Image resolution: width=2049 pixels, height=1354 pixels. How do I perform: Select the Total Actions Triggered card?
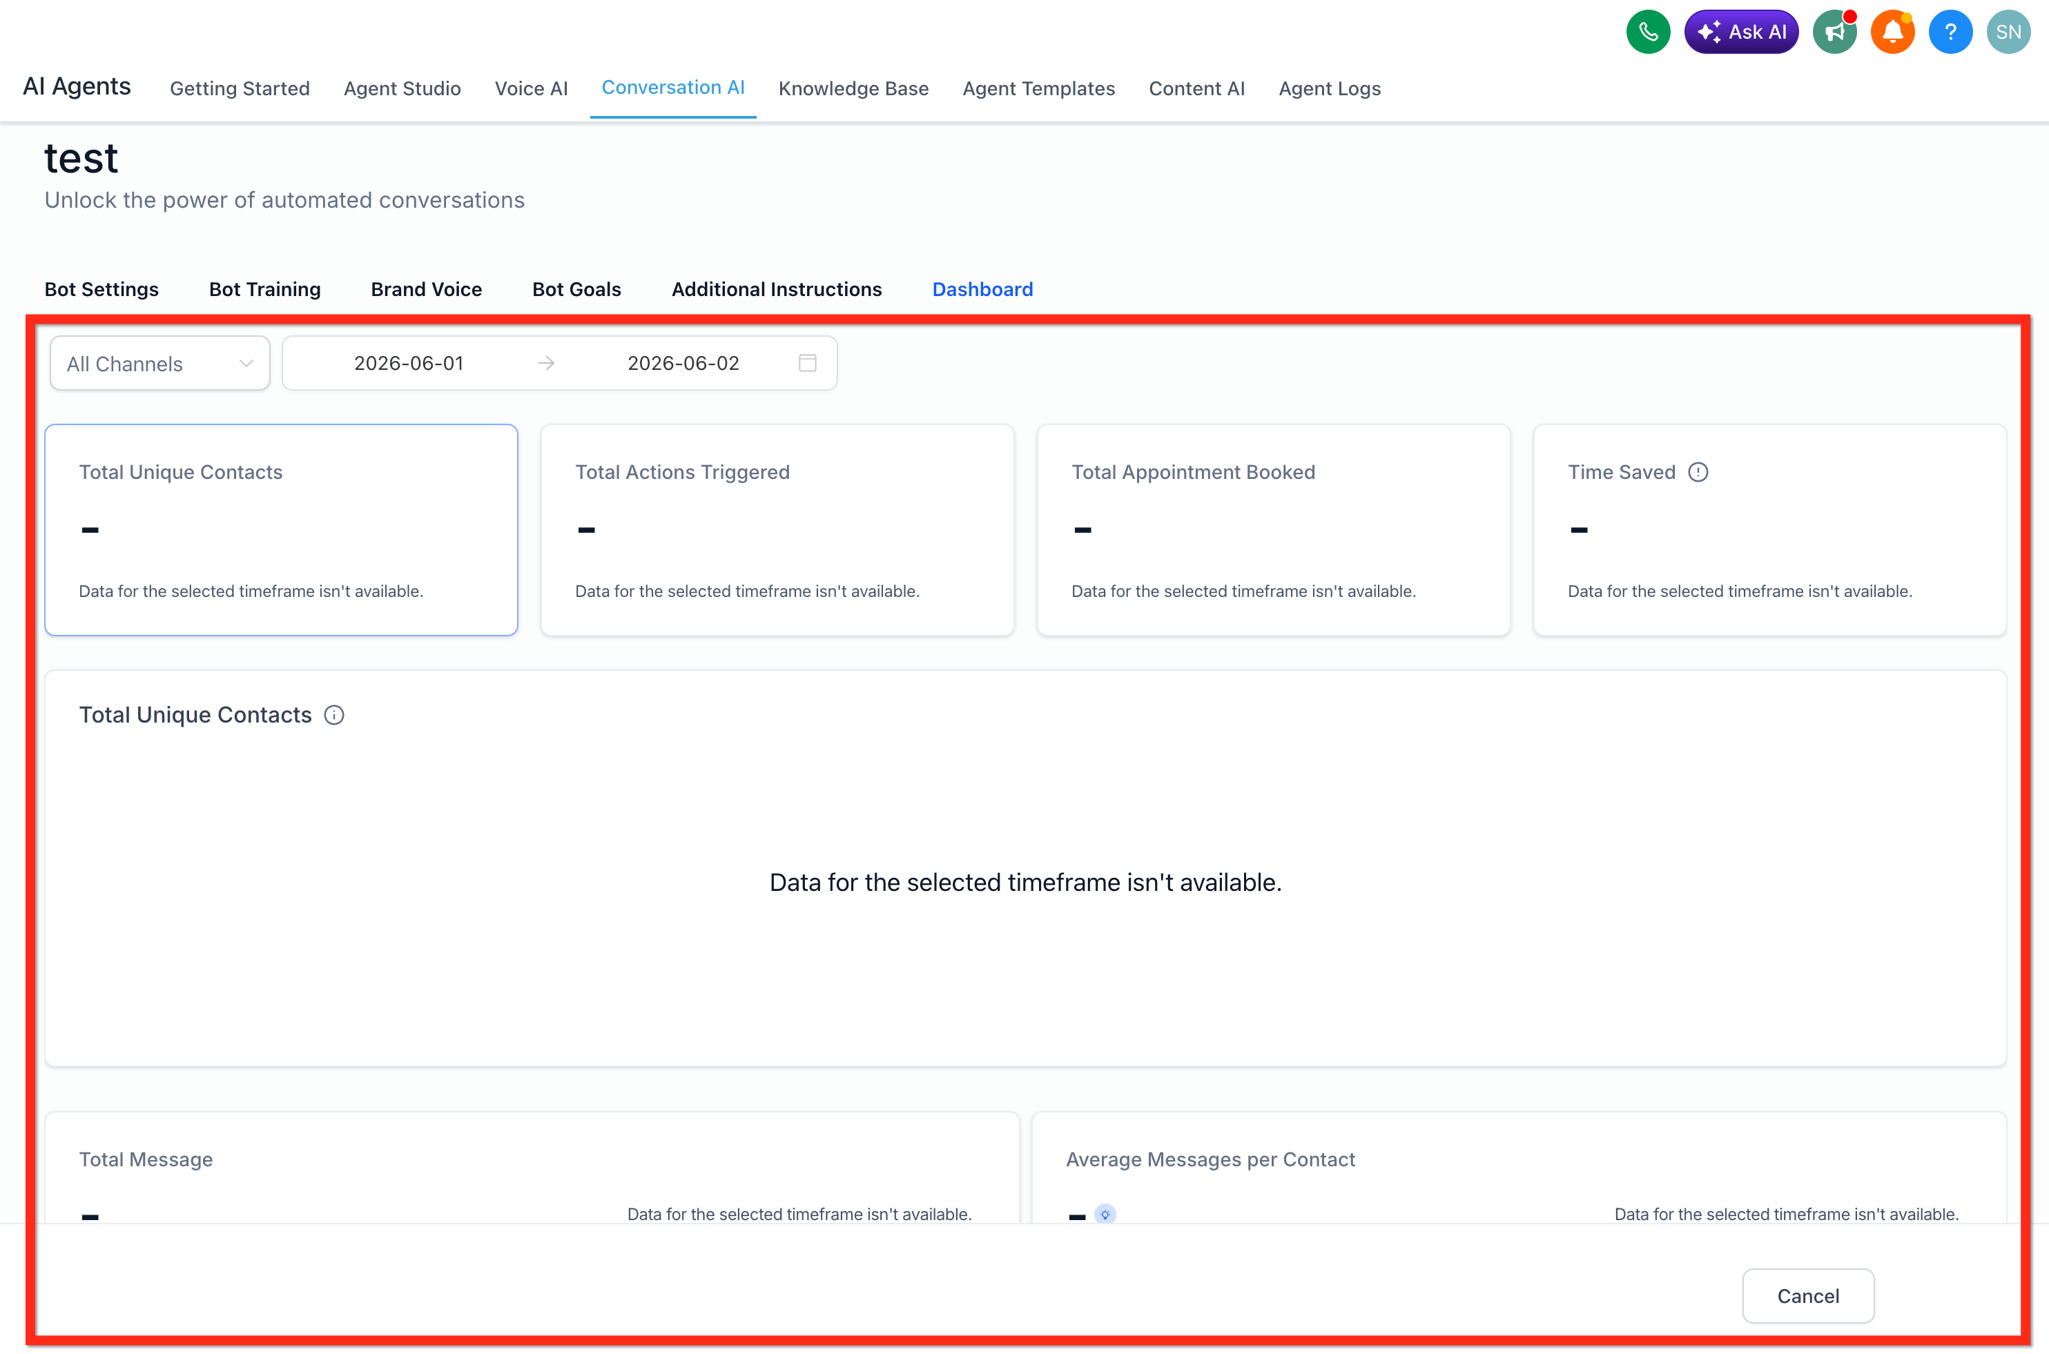point(777,530)
